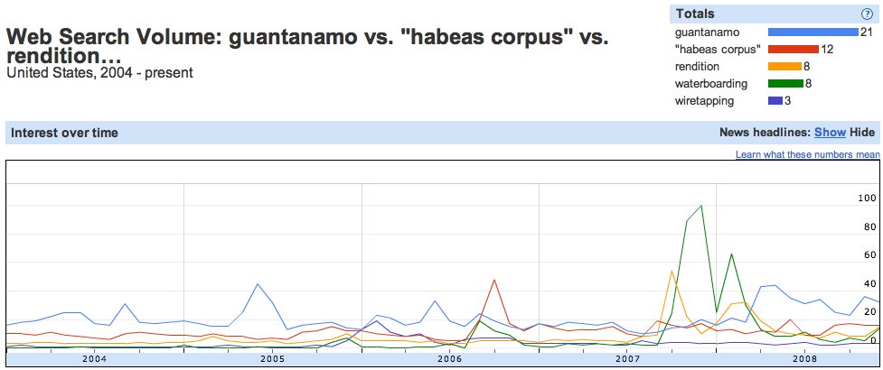Show the news headlines
Image resolution: width=883 pixels, height=370 pixels.
(830, 133)
